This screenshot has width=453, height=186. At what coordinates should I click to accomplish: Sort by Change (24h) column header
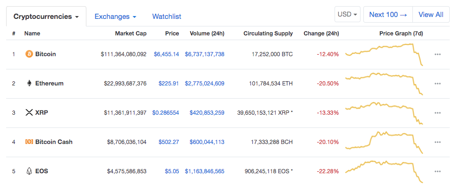(321, 34)
